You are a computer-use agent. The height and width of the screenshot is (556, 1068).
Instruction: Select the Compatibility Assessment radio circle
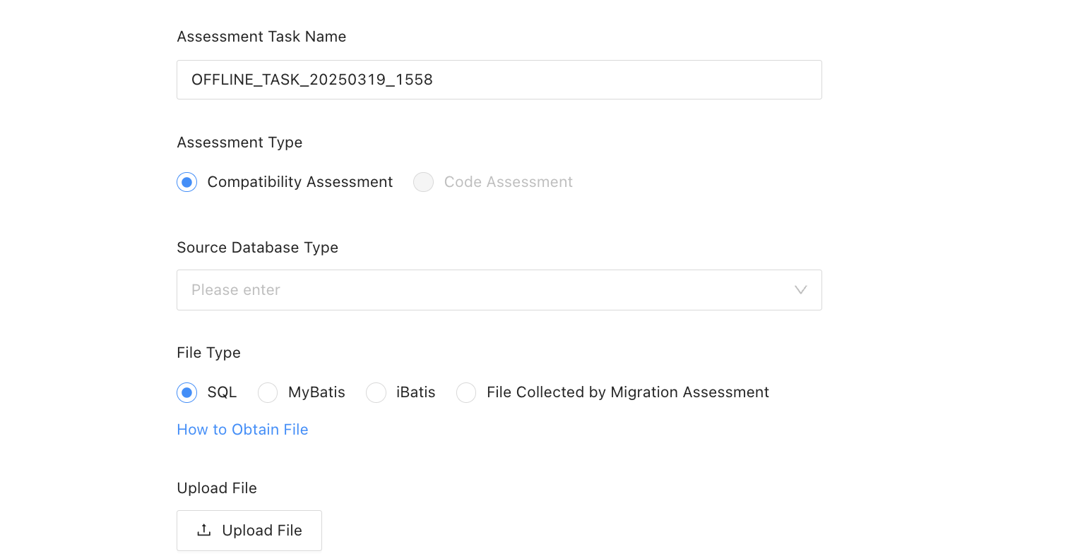point(186,182)
